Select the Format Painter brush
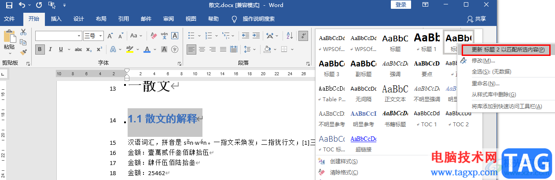Image resolution: width=555 pixels, height=180 pixels. (23, 52)
